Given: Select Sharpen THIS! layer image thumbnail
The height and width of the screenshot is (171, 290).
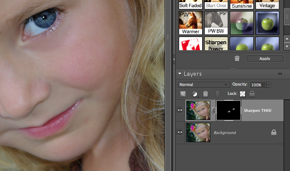Looking at the screenshot, I should 198,110.
